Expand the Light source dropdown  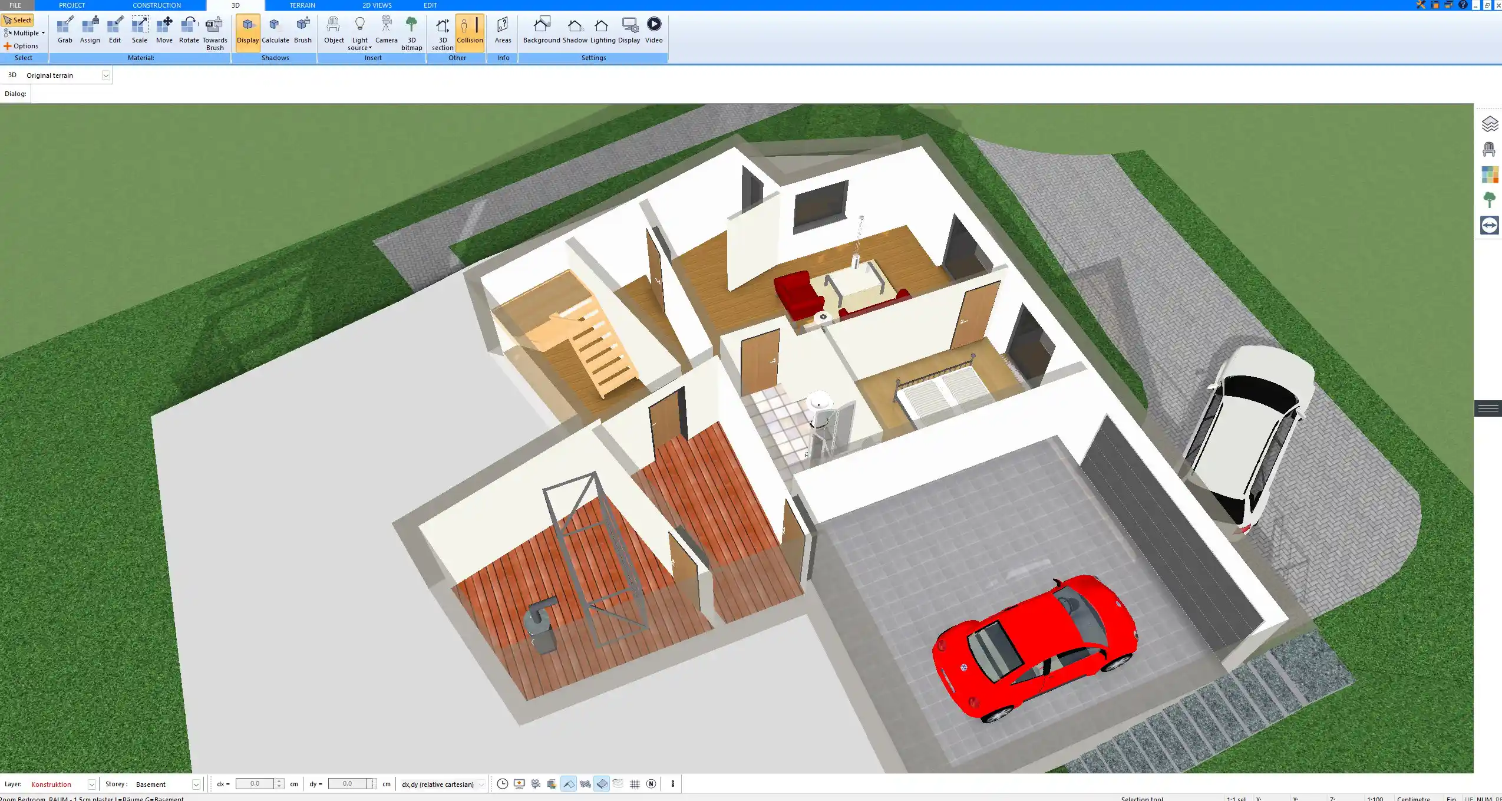pyautogui.click(x=359, y=34)
